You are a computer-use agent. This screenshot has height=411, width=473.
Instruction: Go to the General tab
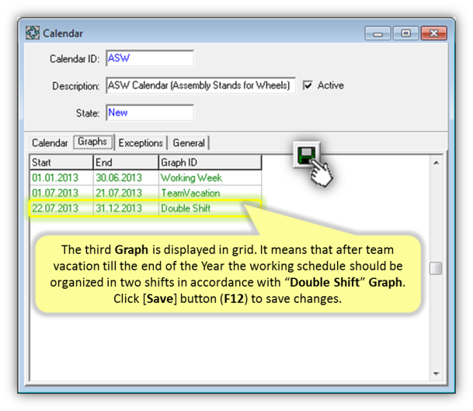pyautogui.click(x=189, y=143)
